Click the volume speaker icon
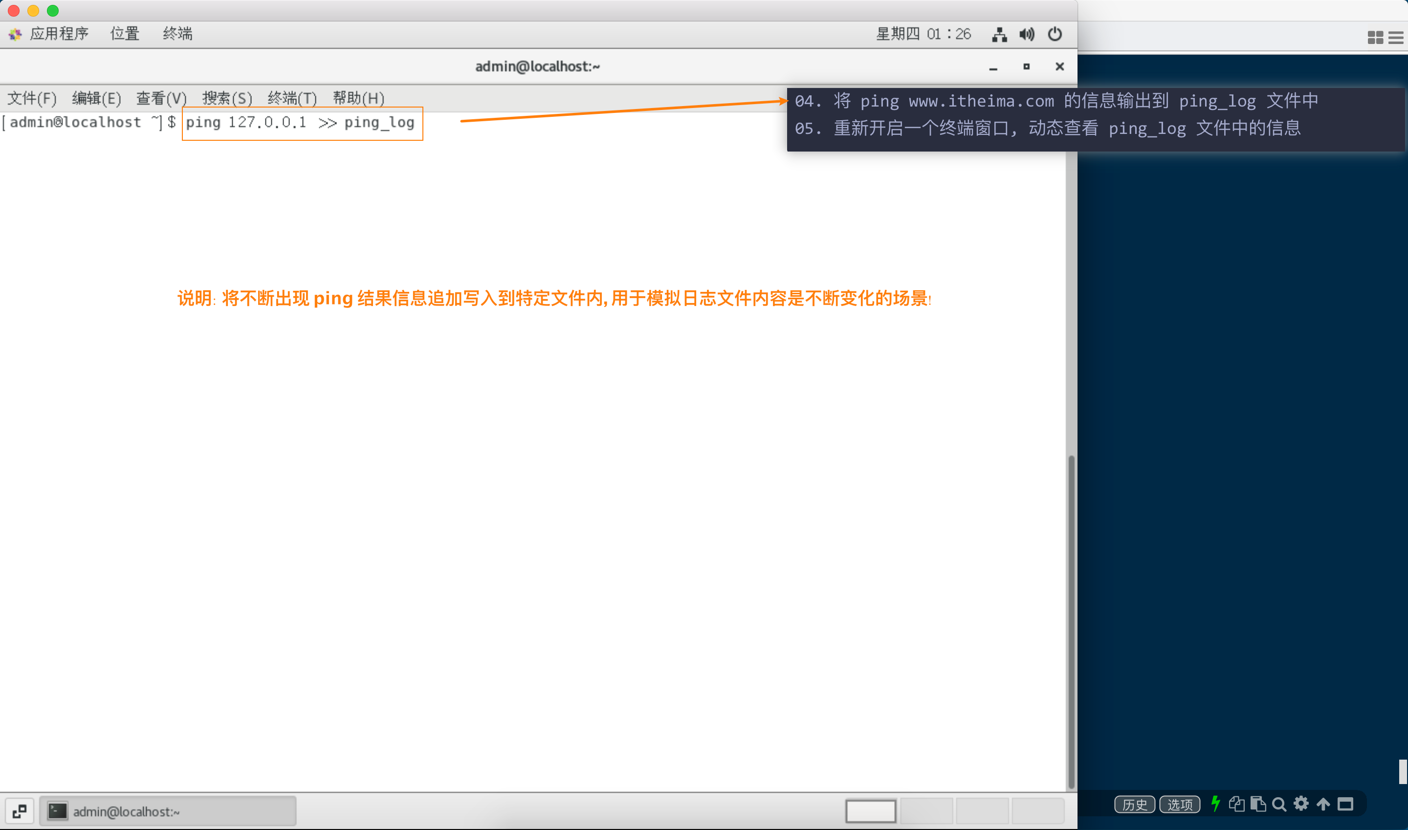Image resolution: width=1408 pixels, height=830 pixels. click(1027, 34)
